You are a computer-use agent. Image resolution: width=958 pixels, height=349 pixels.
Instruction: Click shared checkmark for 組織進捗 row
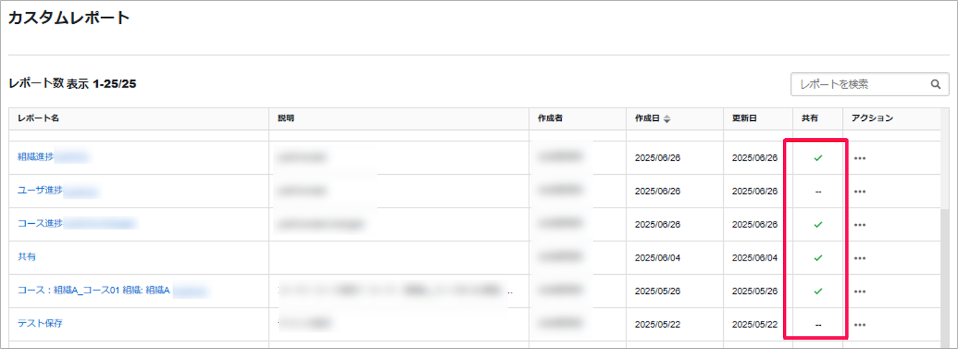[818, 158]
